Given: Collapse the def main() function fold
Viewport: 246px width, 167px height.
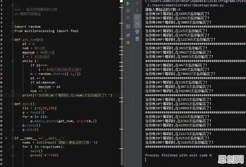Looking at the screenshot, I should tap(13, 104).
